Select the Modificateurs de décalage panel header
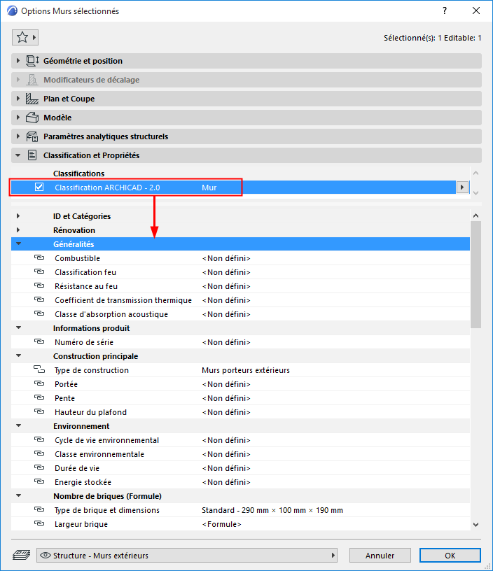493x571 pixels. (x=246, y=80)
